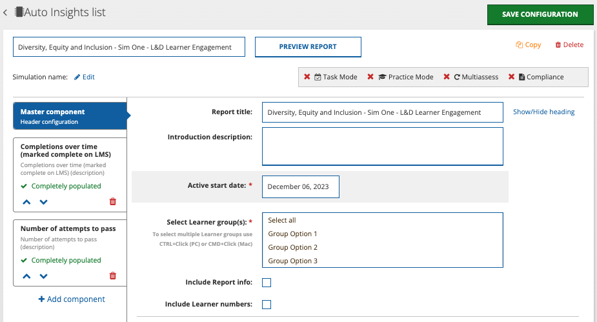This screenshot has height=322, width=597.
Task: Delete the Completions over time component
Action: click(x=113, y=201)
